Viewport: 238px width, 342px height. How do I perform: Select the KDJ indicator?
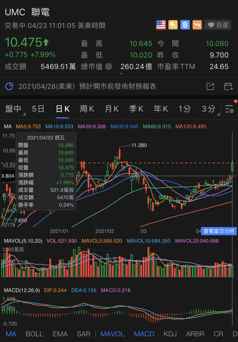(170, 334)
